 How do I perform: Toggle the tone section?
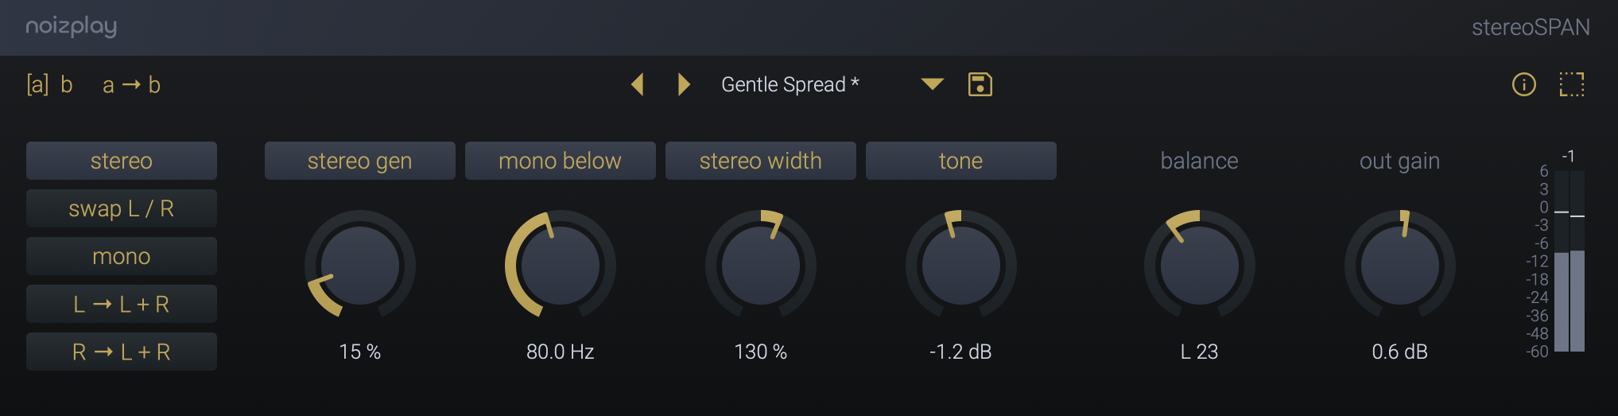tap(961, 161)
